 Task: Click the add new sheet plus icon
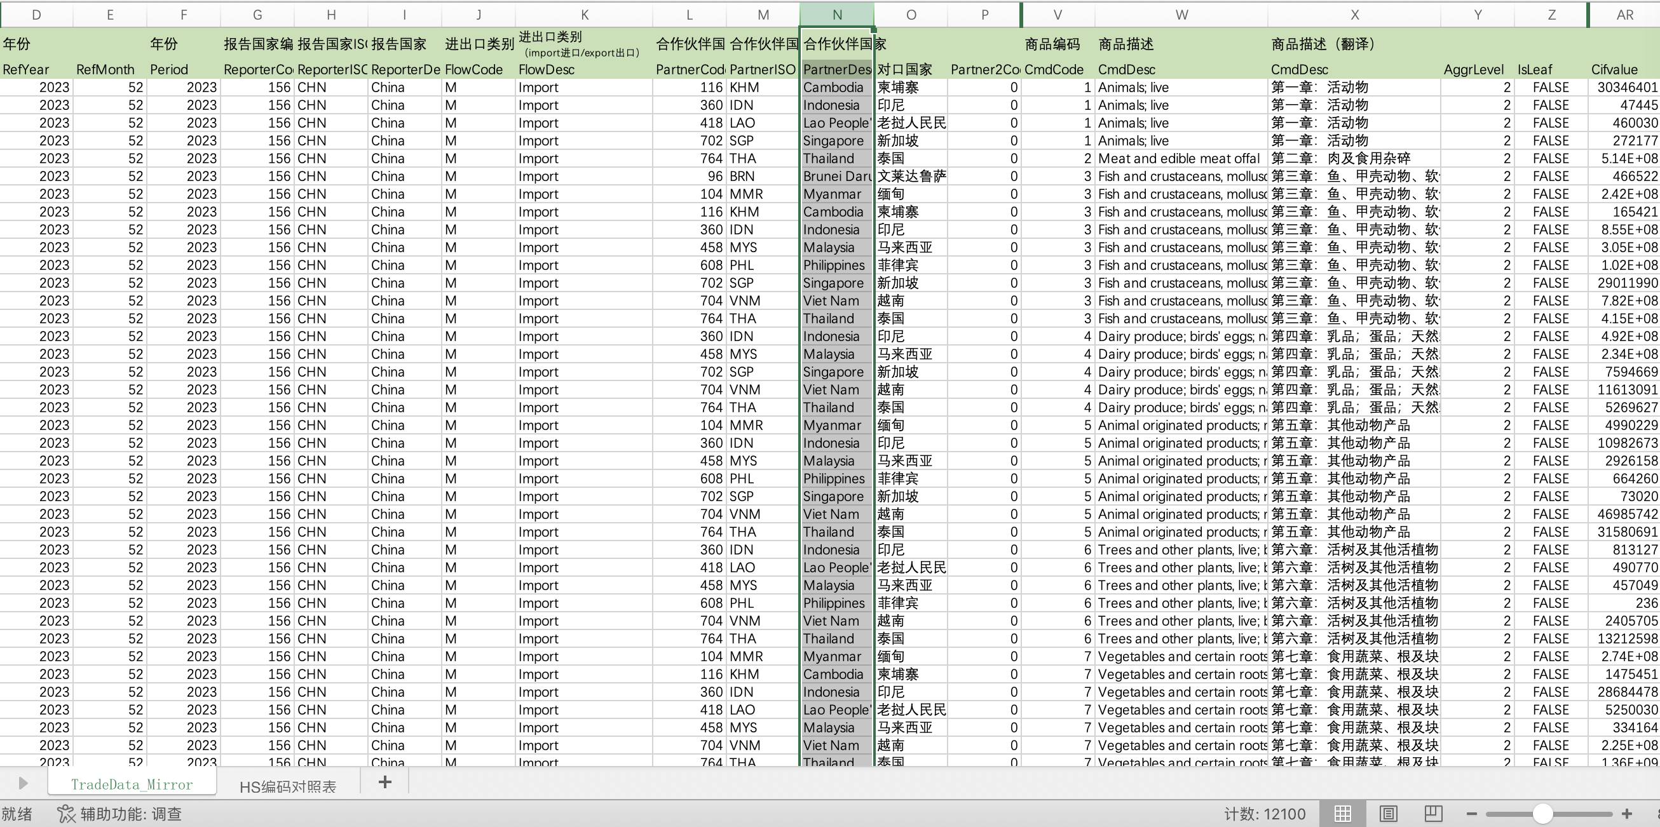tap(384, 783)
